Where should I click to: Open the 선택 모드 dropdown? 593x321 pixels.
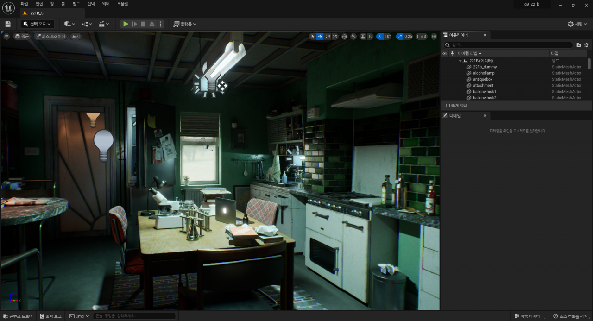[x=38, y=24]
